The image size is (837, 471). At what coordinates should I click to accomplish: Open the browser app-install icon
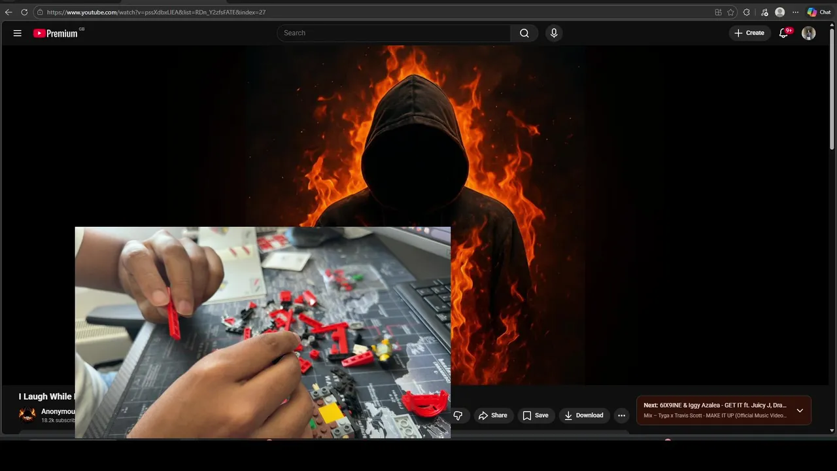(719, 12)
